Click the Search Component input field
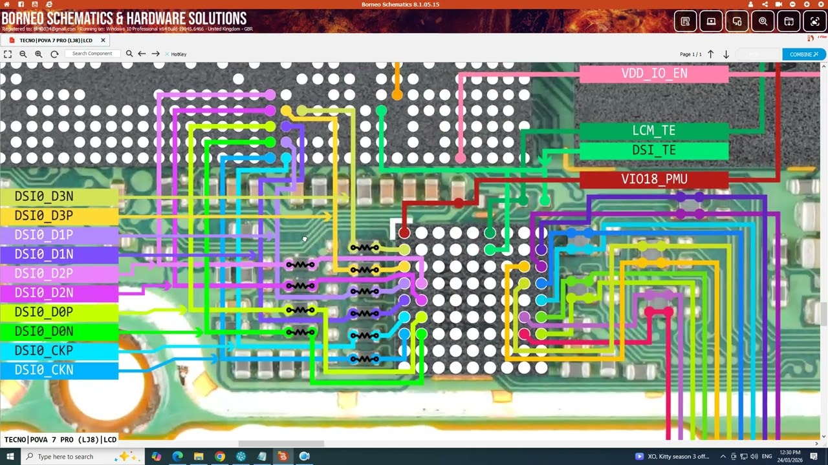This screenshot has height=465, width=828. (x=93, y=54)
